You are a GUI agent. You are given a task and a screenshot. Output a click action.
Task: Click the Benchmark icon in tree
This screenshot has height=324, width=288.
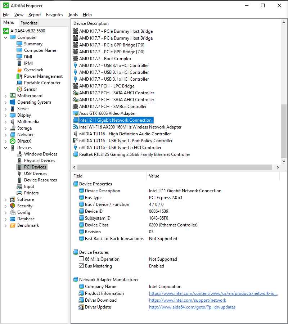tap(13, 225)
